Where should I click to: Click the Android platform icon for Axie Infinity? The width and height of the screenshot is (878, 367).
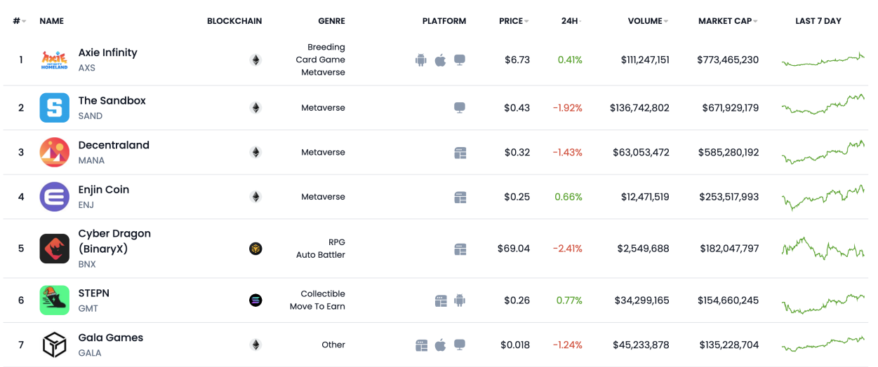click(x=421, y=60)
